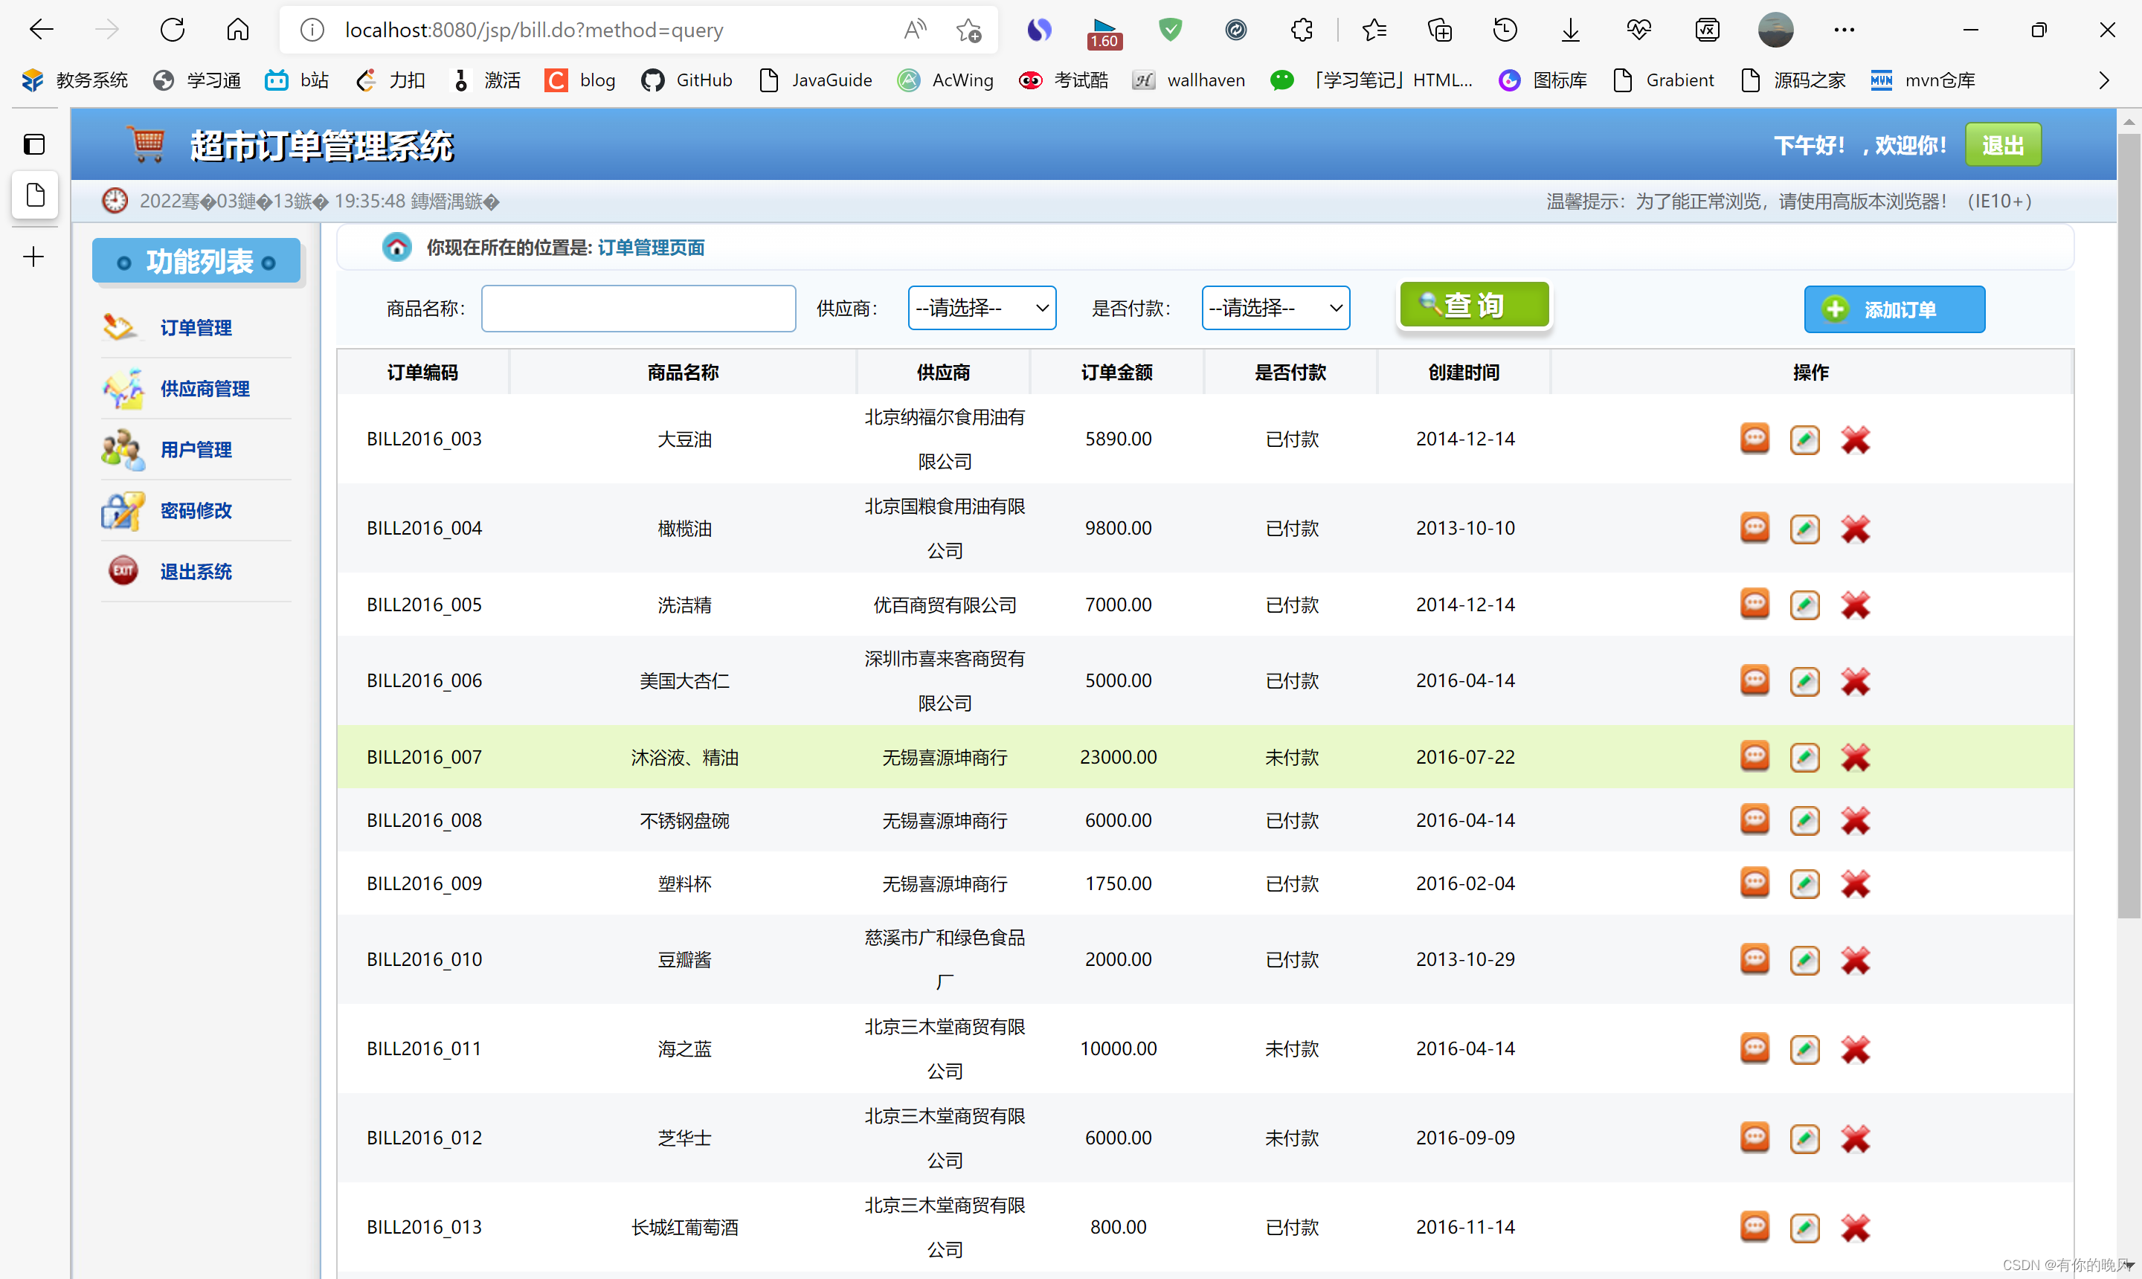2142x1279 pixels.
Task: View details of order BILL2016_004
Action: click(1754, 527)
